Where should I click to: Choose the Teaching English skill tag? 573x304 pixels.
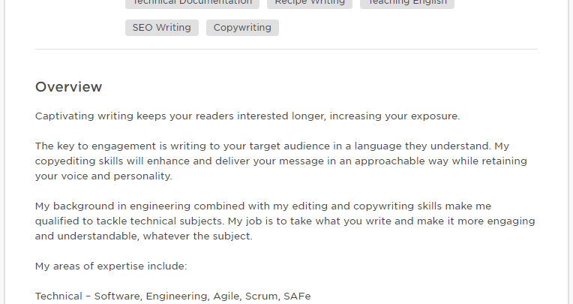click(x=406, y=2)
